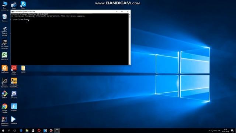
Task: Select the Excel 2010 desktop icon
Action: (4, 56)
